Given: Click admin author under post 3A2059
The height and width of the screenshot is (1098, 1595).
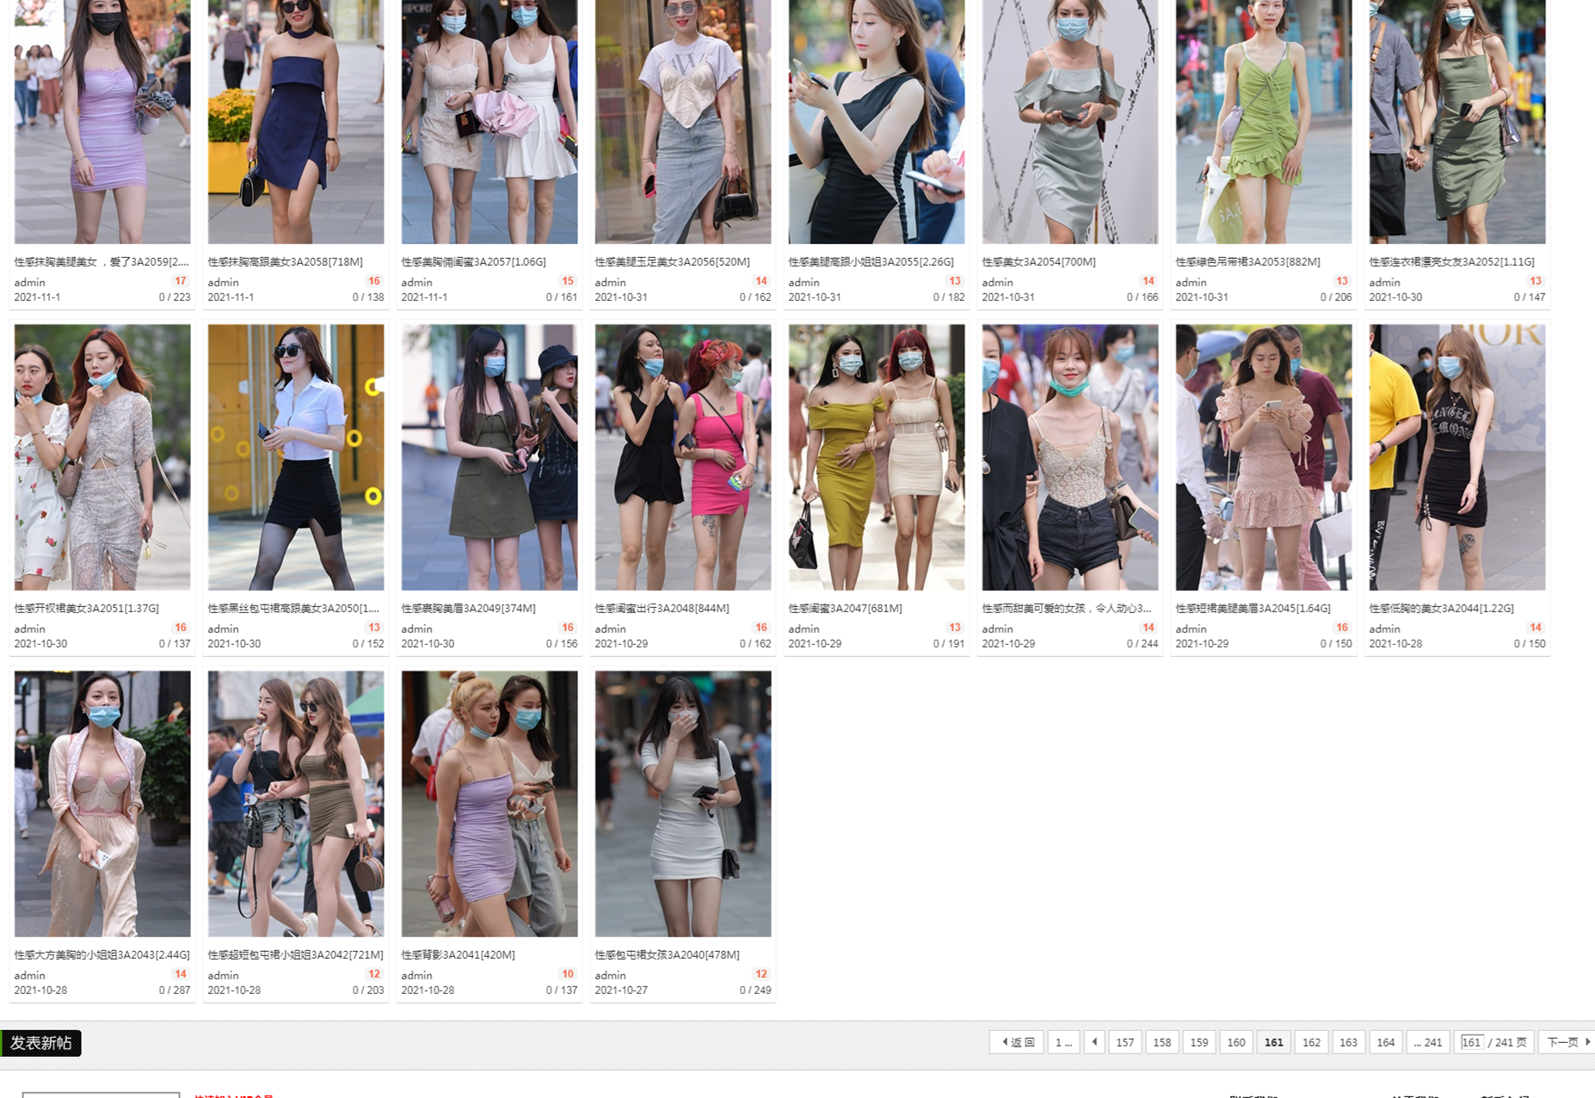Looking at the screenshot, I should pos(30,282).
